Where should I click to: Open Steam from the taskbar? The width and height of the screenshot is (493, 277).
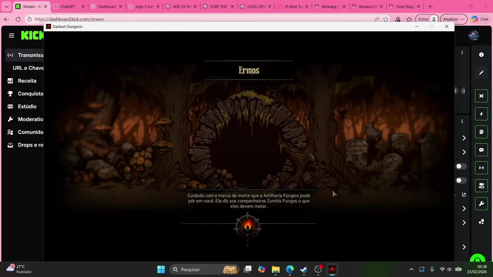tap(304, 269)
